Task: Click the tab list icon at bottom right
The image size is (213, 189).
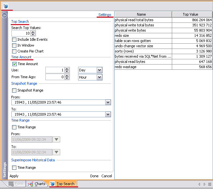Action: pyautogui.click(x=209, y=184)
